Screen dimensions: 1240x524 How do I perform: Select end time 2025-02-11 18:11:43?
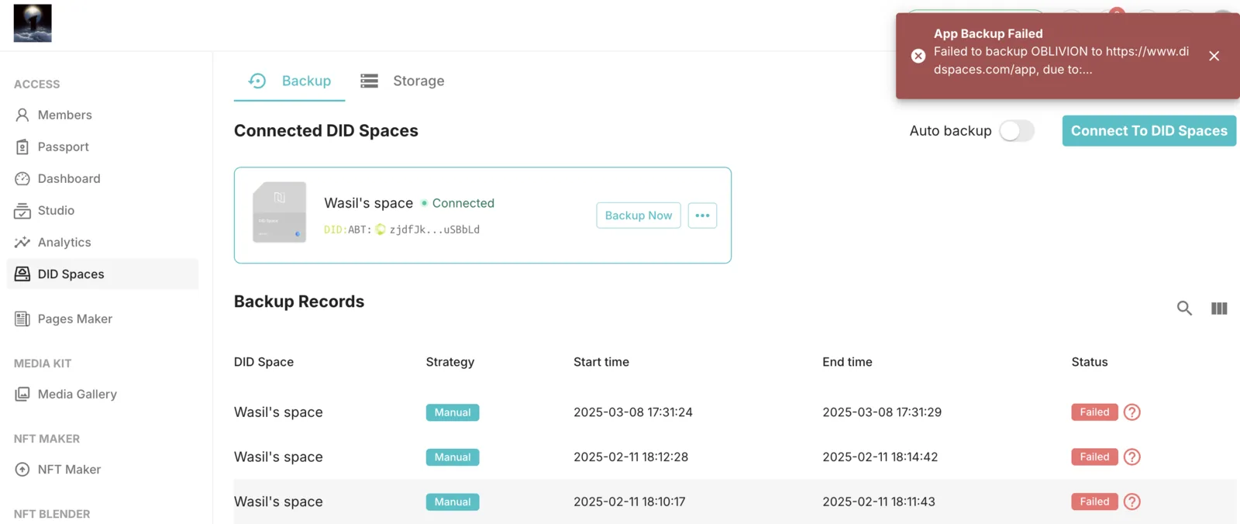(879, 502)
